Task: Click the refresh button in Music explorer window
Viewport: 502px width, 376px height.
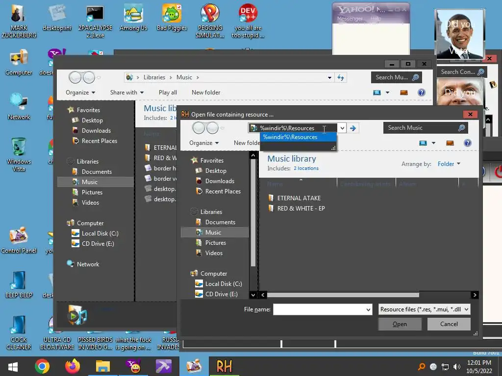Action: 341,77
